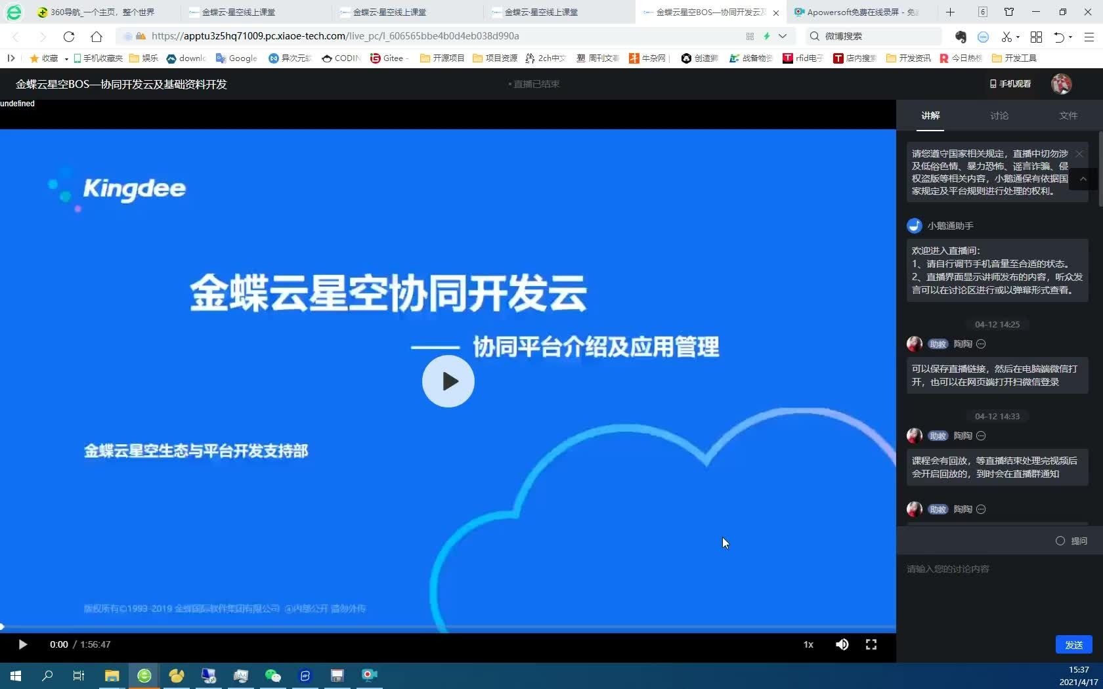Open options icon next to 陶陶 at 14:25

click(980, 344)
